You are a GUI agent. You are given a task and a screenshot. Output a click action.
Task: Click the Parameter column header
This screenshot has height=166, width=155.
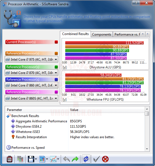(37, 110)
